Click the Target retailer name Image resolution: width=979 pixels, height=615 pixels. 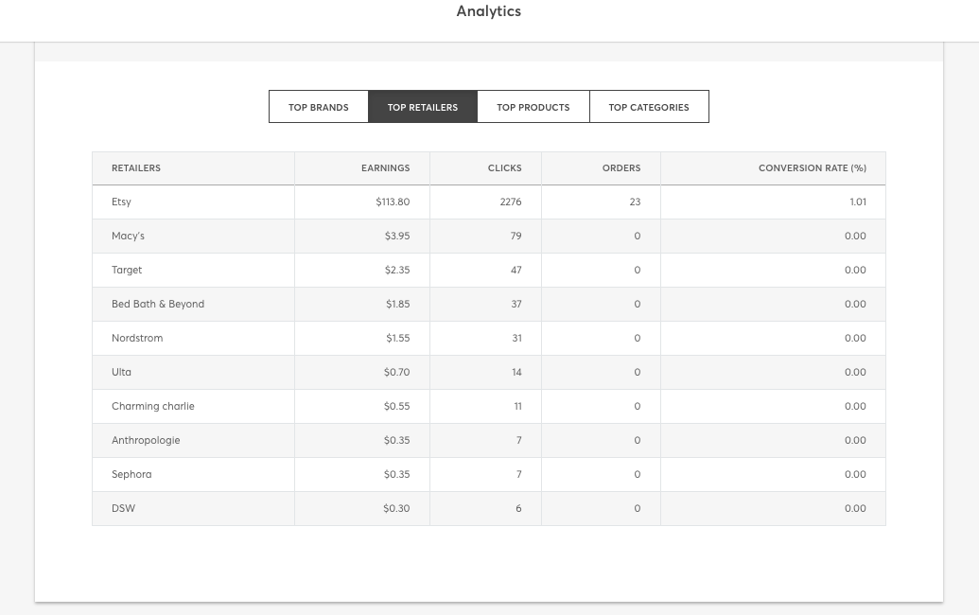click(127, 270)
